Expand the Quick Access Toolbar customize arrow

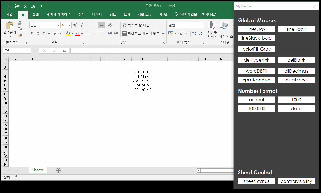point(41,6)
